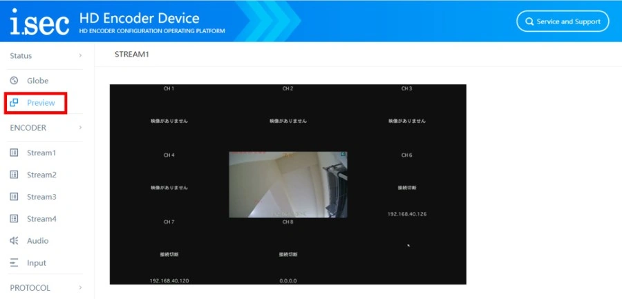622x299 pixels.
Task: Click the Globe icon in sidebar
Action: click(x=14, y=81)
